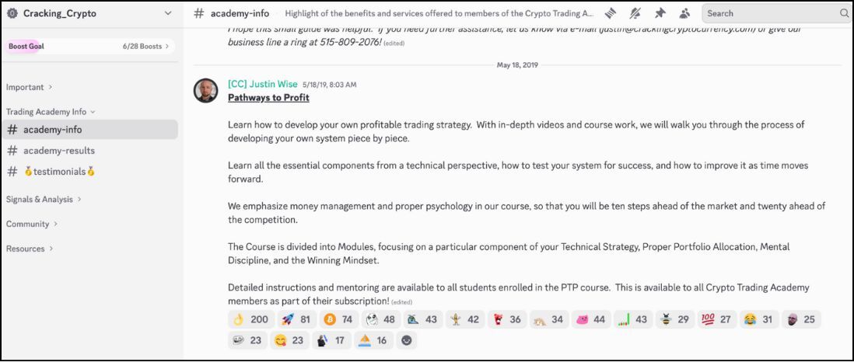Expand the Important category
Screen dimensions: 854x362
(29, 87)
